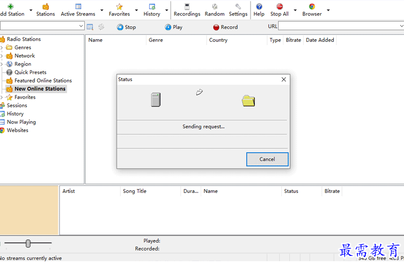Image resolution: width=404 pixels, height=267 pixels.
Task: Expand the Region tree node
Action: (x=2, y=64)
